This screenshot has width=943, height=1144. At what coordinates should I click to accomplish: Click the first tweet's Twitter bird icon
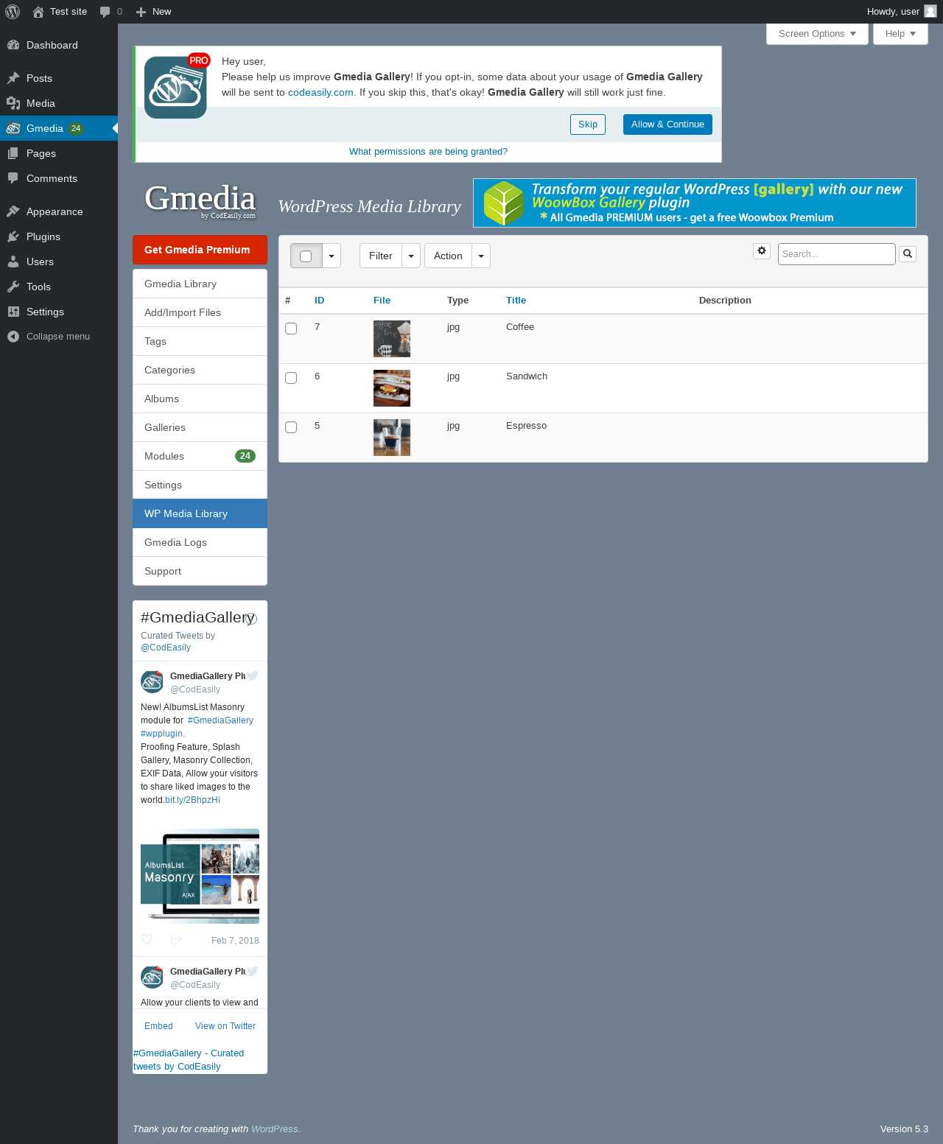[x=253, y=675]
